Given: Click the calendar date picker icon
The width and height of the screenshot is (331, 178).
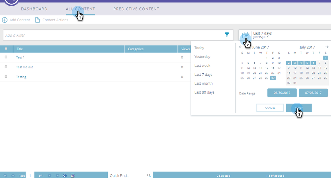Looking at the screenshot, I should pos(246,35).
